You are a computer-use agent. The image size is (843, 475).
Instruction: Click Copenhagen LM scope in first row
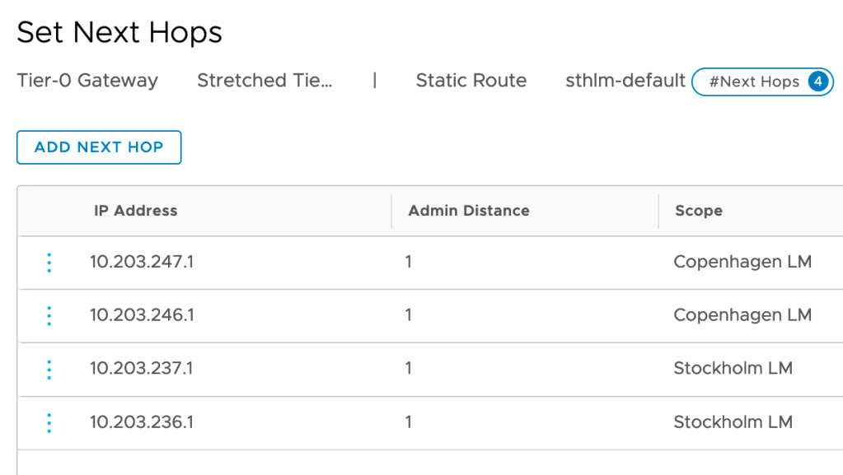(x=742, y=263)
